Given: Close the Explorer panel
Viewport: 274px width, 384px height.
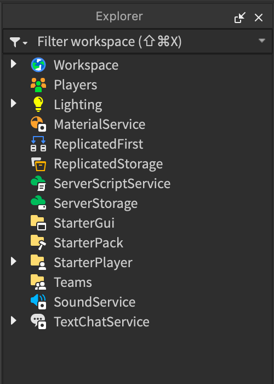Looking at the screenshot, I should 259,18.
